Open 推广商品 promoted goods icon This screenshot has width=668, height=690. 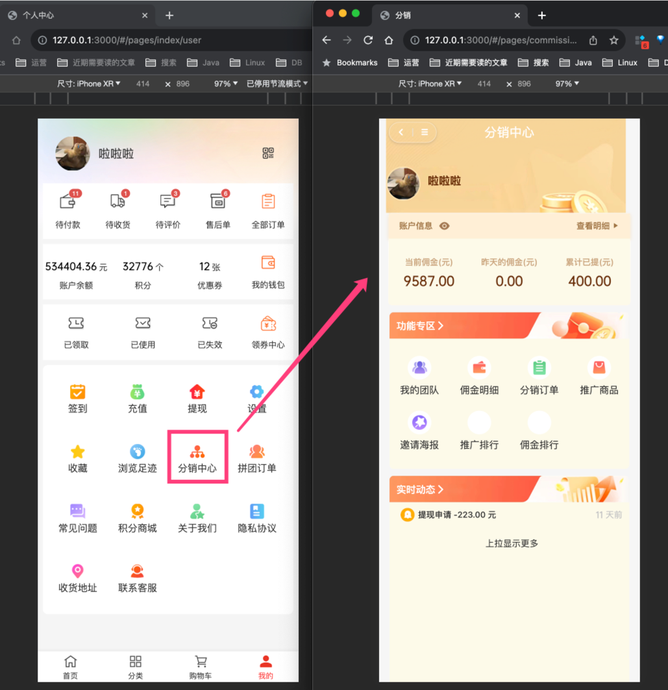click(x=599, y=375)
